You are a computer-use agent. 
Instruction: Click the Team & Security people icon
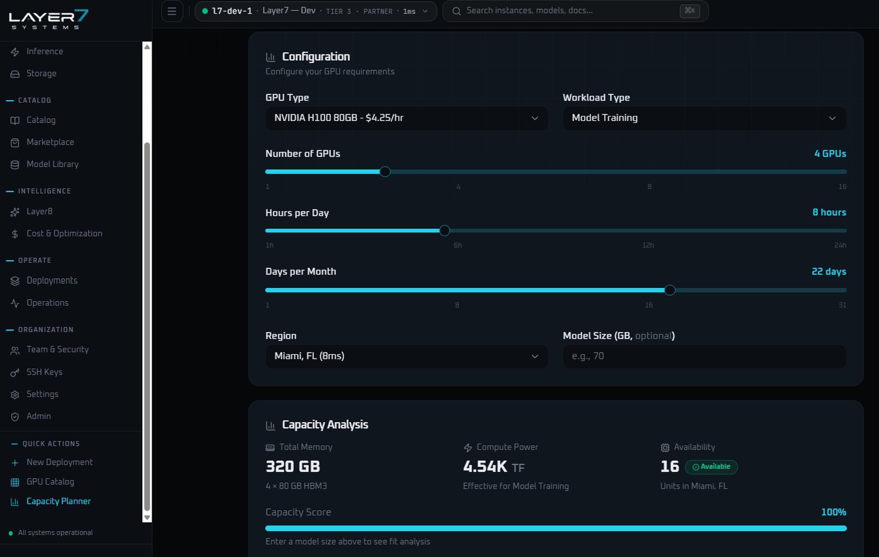click(x=15, y=350)
